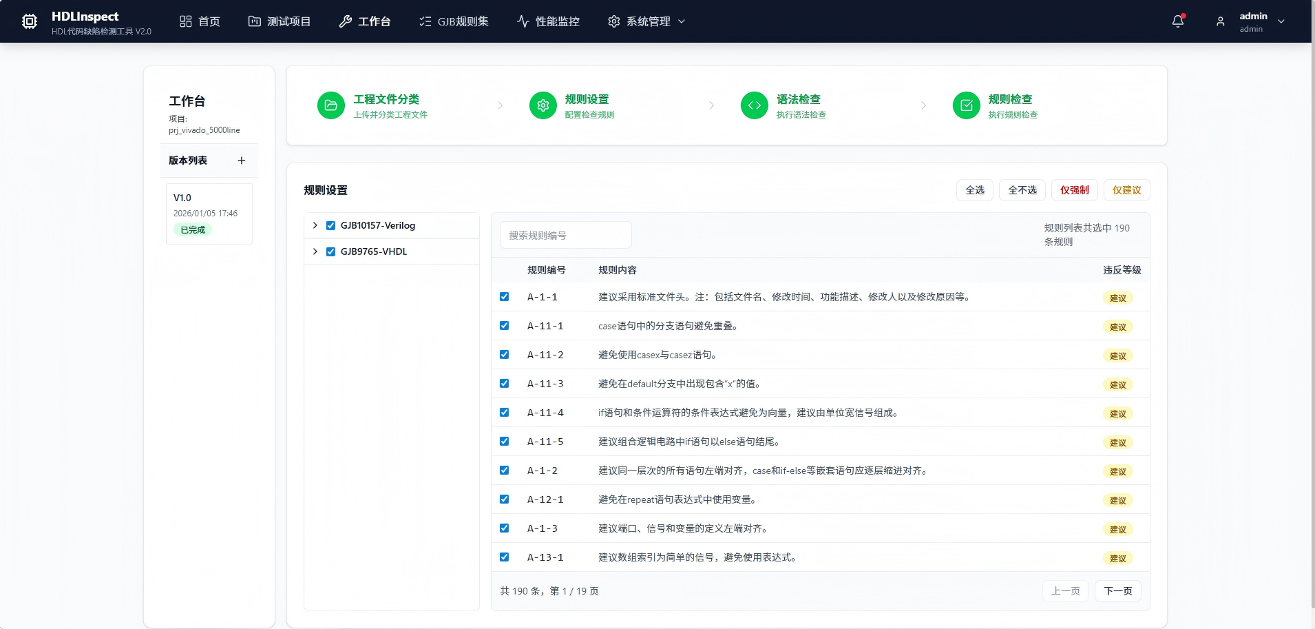Image resolution: width=1315 pixels, height=629 pixels.
Task: Uncheck rule A-11-1 checkbox
Action: (504, 326)
